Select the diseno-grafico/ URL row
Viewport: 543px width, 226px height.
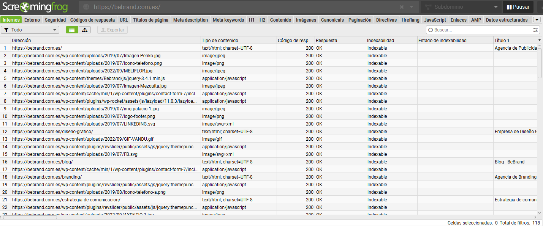[x=106, y=132]
